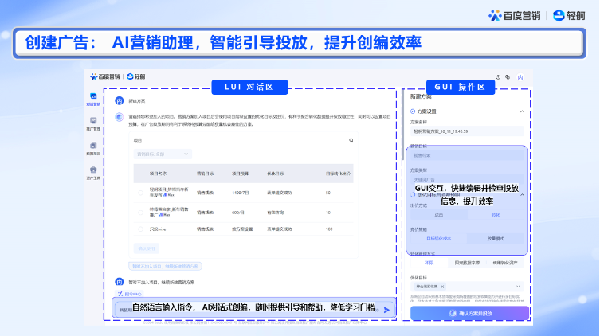Click the 优化目标 column header in table
Image resolution: width=600 pixels, height=336 pixels.
tap(275, 174)
